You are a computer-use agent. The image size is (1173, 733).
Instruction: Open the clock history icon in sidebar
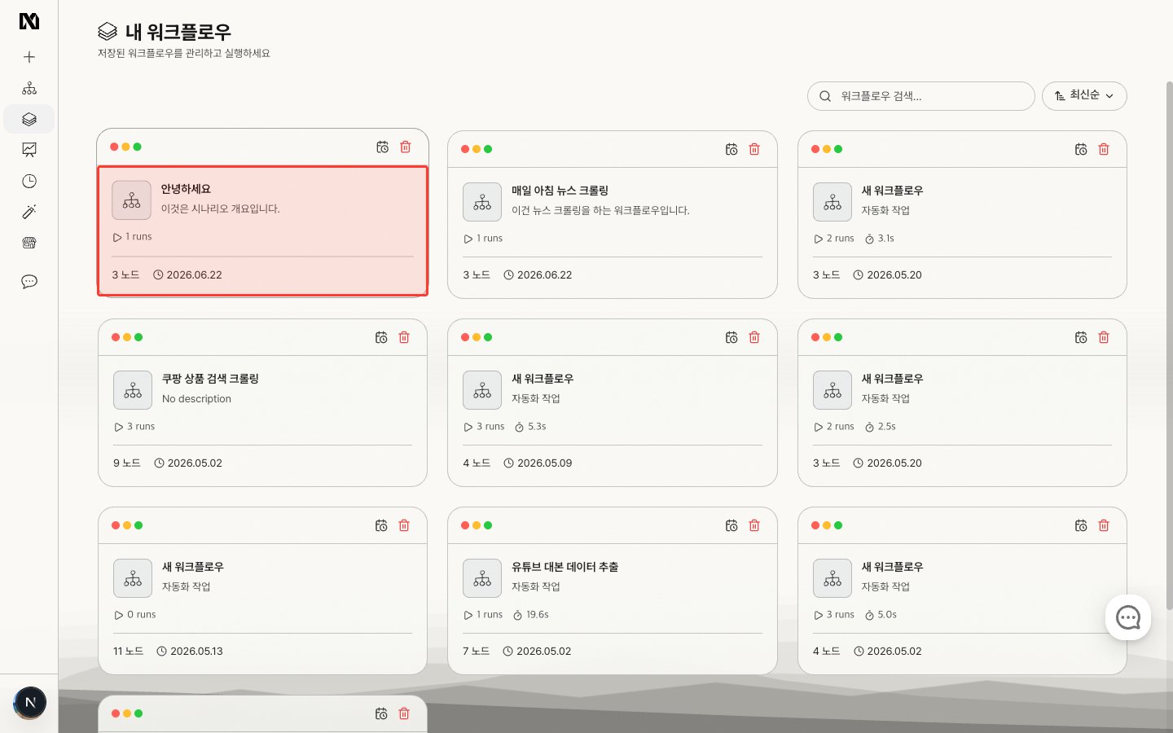(x=29, y=181)
